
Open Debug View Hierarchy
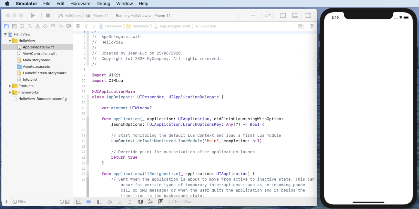[140, 202]
